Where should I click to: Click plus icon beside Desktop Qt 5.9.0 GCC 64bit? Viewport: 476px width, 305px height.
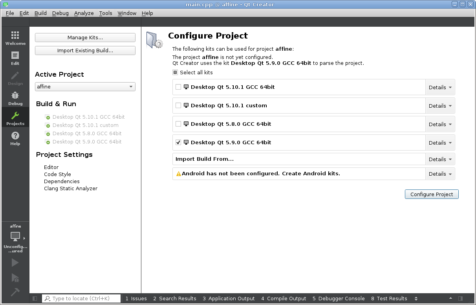tap(48, 142)
